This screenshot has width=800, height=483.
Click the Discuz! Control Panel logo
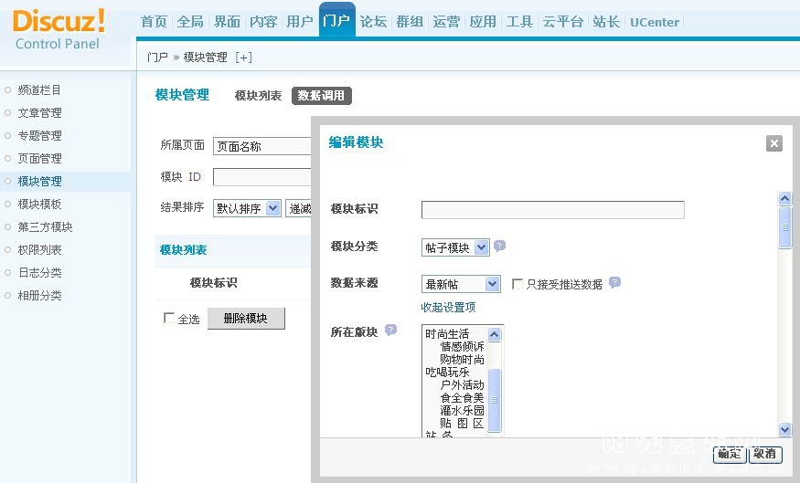pyautogui.click(x=59, y=29)
